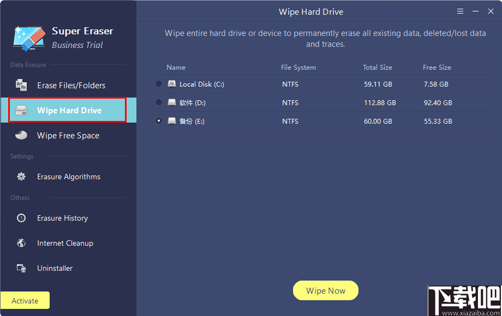The image size is (502, 316).
Task: Open the Uninstaller tool
Action: pos(69,269)
